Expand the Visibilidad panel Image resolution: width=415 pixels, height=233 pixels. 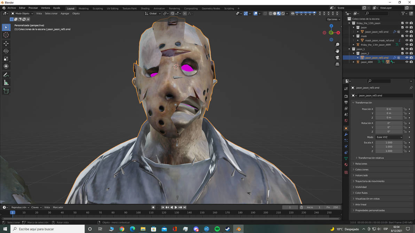(x=361, y=187)
